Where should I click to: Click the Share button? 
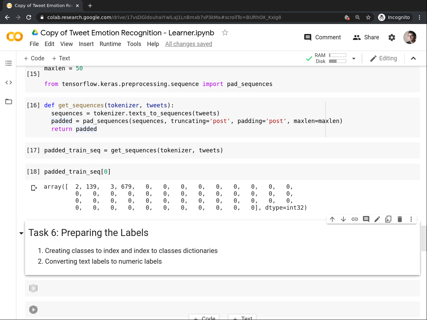coord(366,37)
